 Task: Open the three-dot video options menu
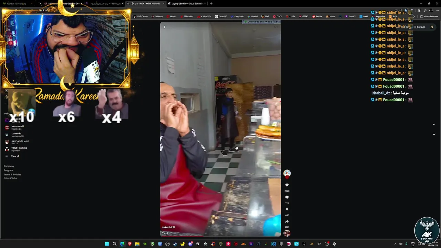point(276,27)
